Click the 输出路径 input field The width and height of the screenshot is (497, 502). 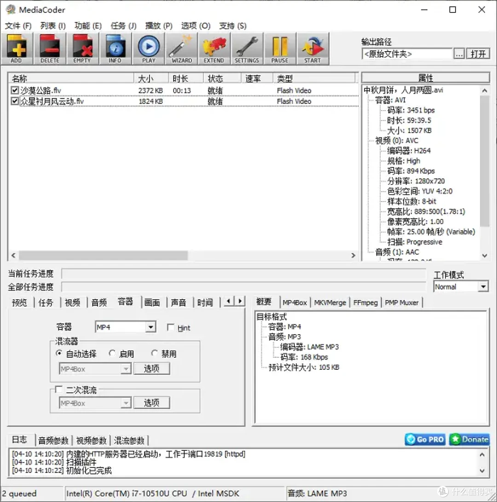pyautogui.click(x=407, y=54)
